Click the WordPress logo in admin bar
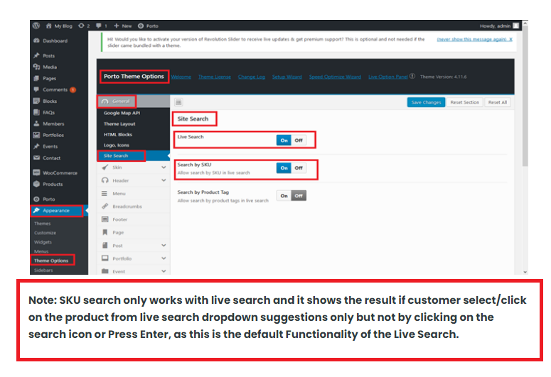The height and width of the screenshot is (377, 551). pyautogui.click(x=36, y=26)
